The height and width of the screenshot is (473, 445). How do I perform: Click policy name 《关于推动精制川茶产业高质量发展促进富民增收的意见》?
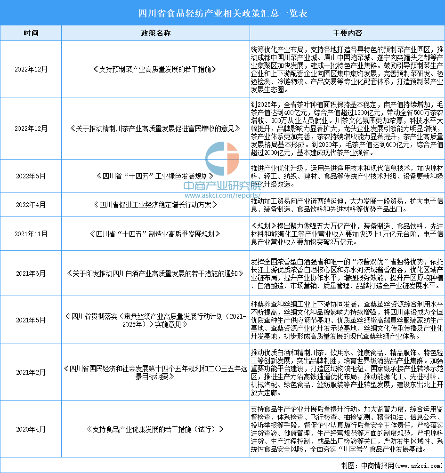tap(155, 128)
